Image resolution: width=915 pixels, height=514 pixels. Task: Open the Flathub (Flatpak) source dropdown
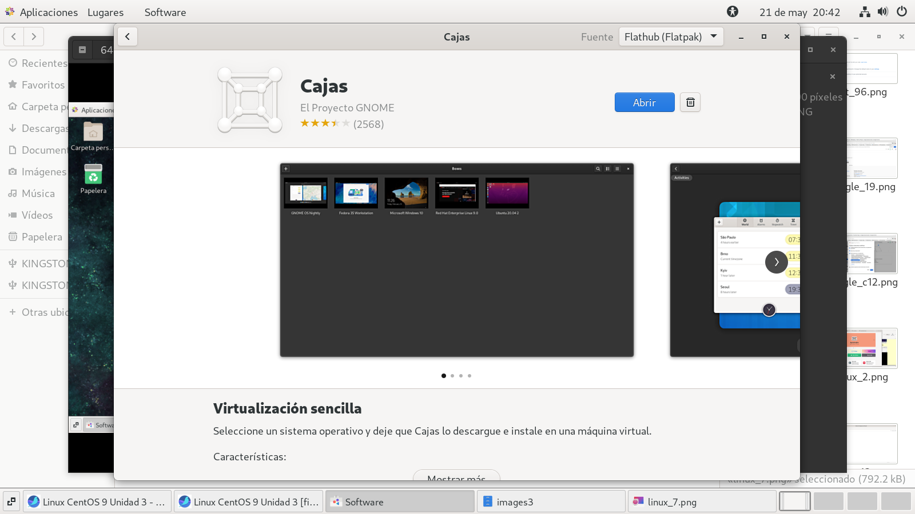tap(671, 37)
